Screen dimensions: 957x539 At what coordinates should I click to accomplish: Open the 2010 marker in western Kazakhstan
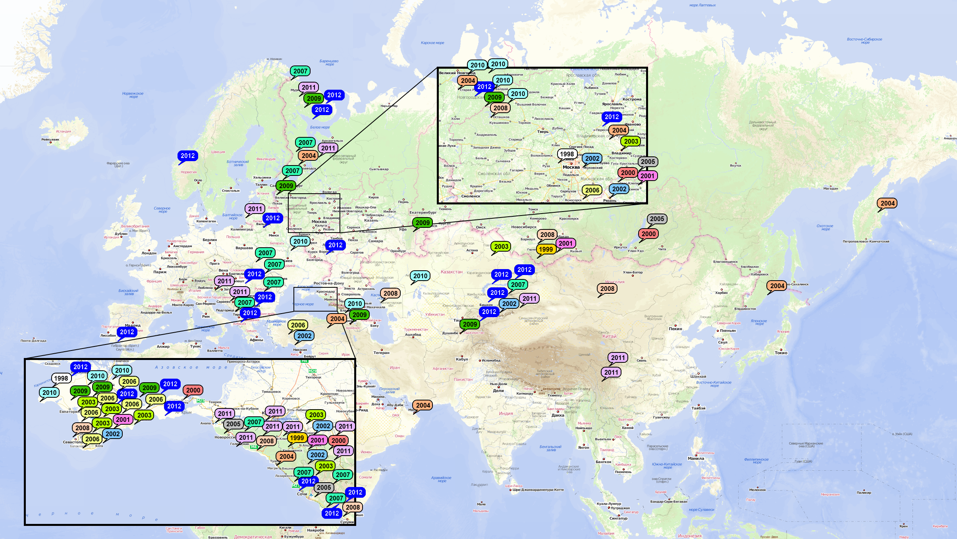tap(420, 276)
